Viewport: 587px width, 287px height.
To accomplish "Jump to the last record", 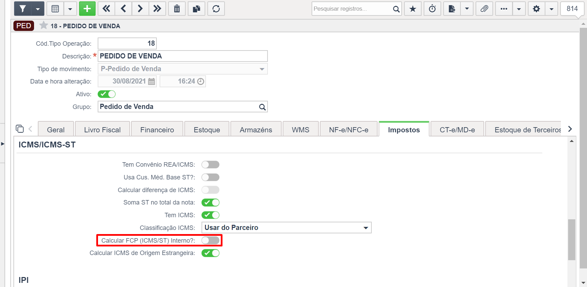I will click(x=157, y=9).
